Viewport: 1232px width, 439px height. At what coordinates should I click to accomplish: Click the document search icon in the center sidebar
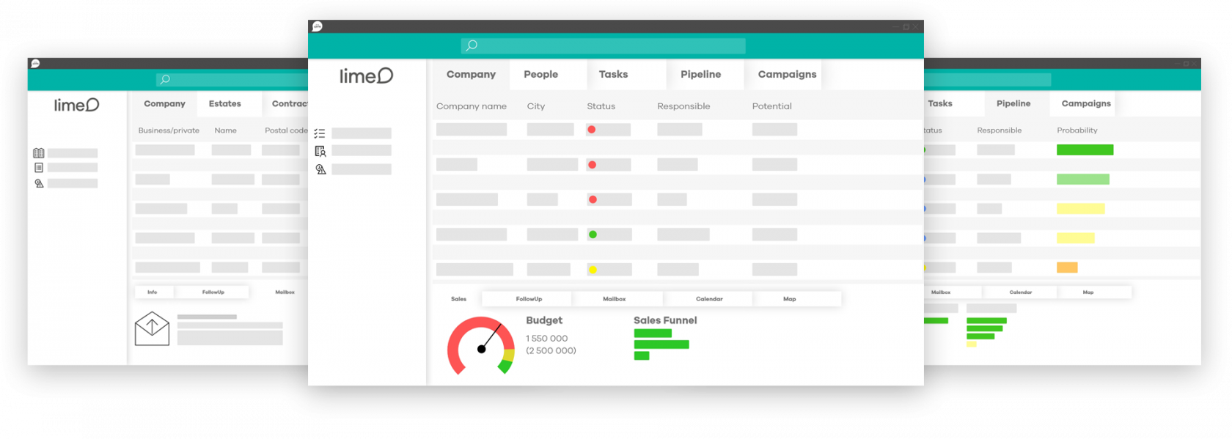click(x=320, y=151)
